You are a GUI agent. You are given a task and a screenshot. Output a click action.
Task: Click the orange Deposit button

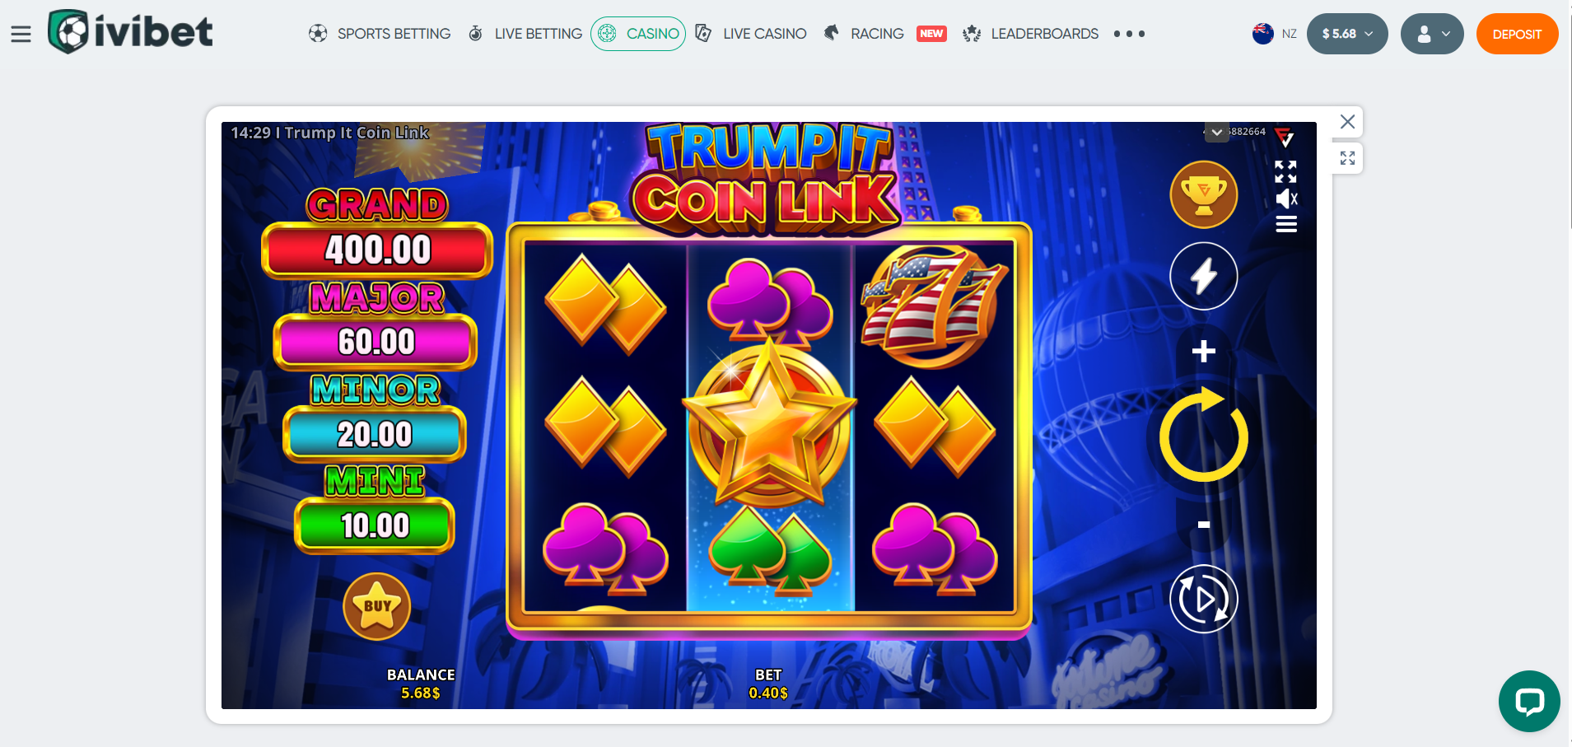[1517, 34]
